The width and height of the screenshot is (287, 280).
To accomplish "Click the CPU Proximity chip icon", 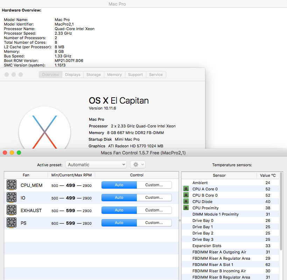I will click(186, 208).
